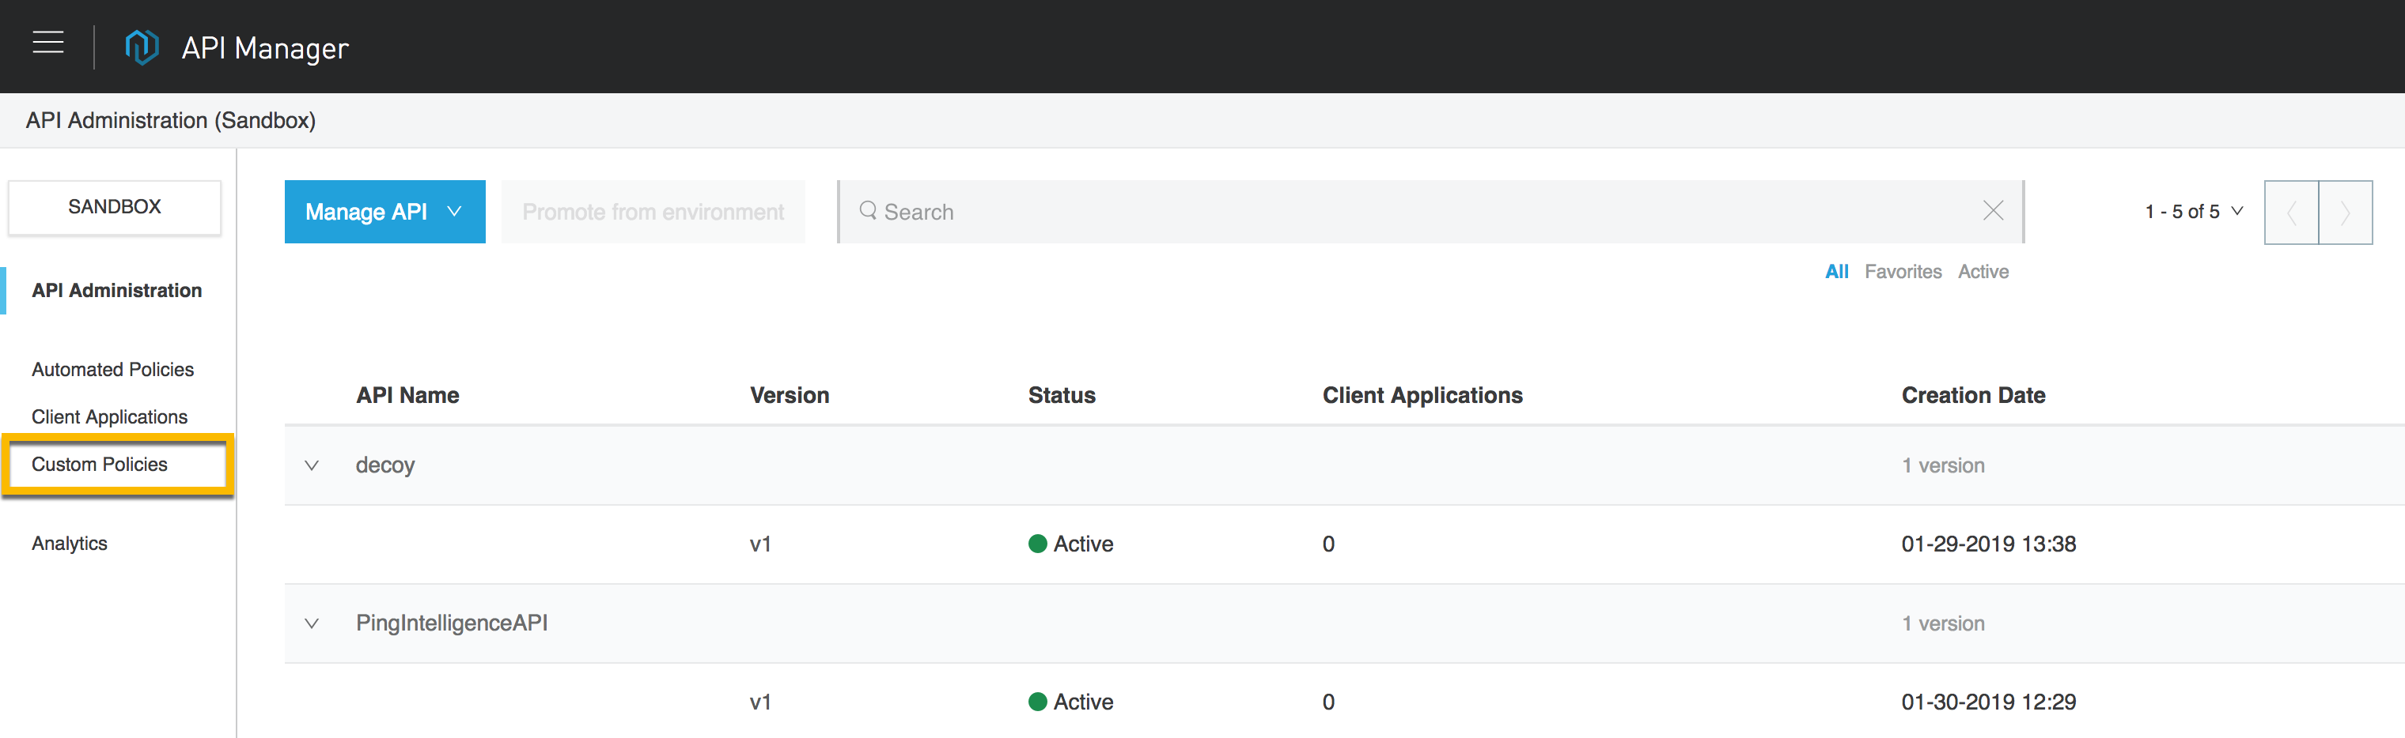Filter list by Active APIs

pyautogui.click(x=1983, y=272)
